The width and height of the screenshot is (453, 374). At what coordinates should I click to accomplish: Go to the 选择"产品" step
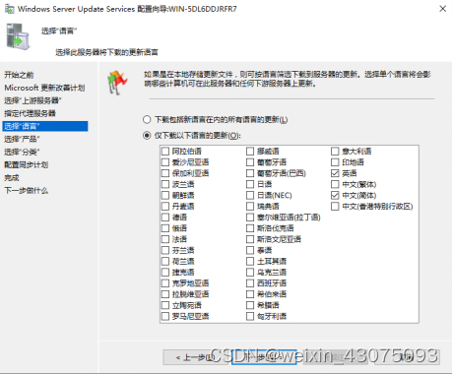pos(22,139)
